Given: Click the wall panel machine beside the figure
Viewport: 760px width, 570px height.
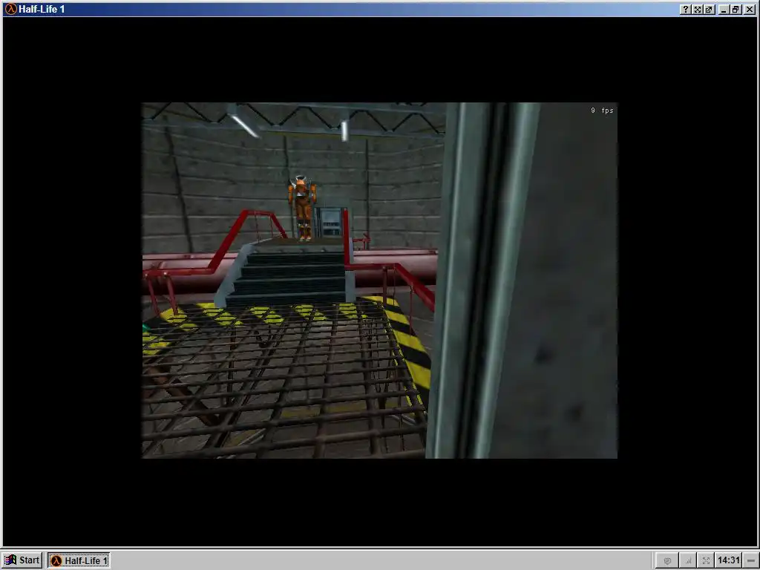Looking at the screenshot, I should pos(330,223).
